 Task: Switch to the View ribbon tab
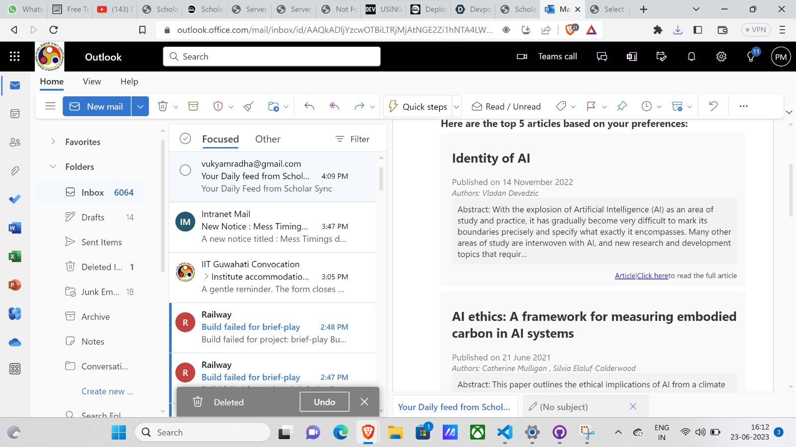tap(92, 81)
